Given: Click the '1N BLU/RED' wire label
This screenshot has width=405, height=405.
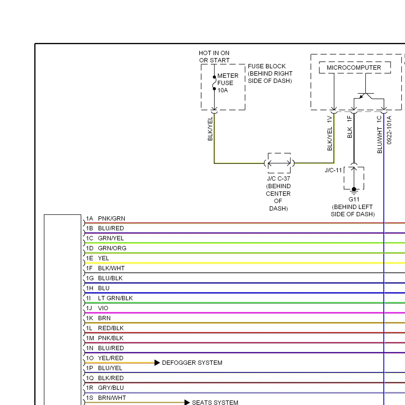Looking at the screenshot, I should 105,348.
